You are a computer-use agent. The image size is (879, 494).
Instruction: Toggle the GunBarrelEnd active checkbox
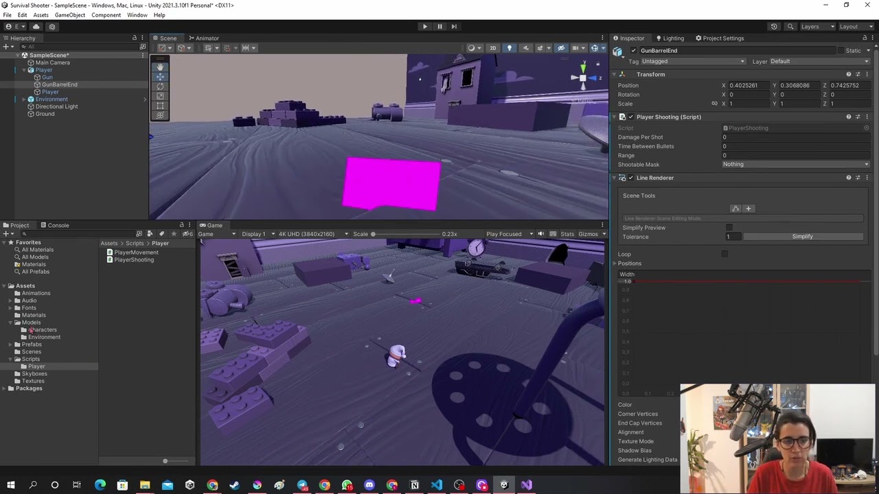pyautogui.click(x=633, y=51)
